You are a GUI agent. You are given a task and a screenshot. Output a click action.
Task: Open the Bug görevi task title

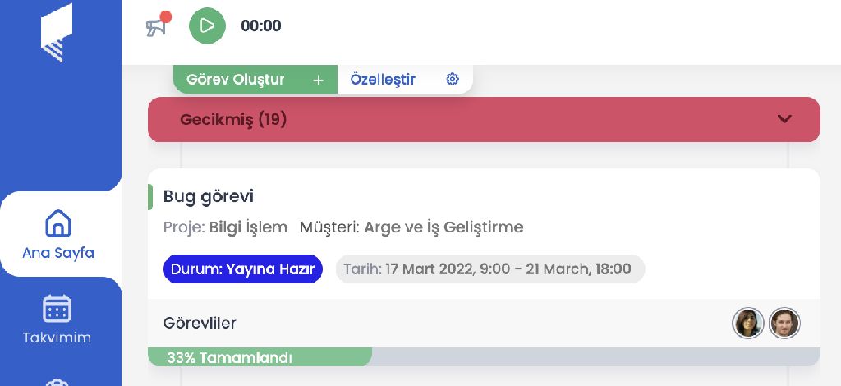[209, 196]
